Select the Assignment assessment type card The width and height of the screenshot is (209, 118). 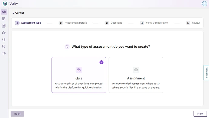coord(136,75)
